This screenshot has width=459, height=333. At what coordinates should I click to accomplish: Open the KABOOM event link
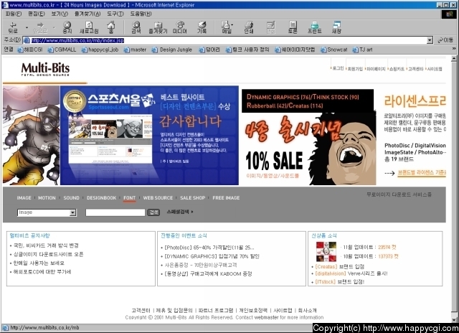208,274
